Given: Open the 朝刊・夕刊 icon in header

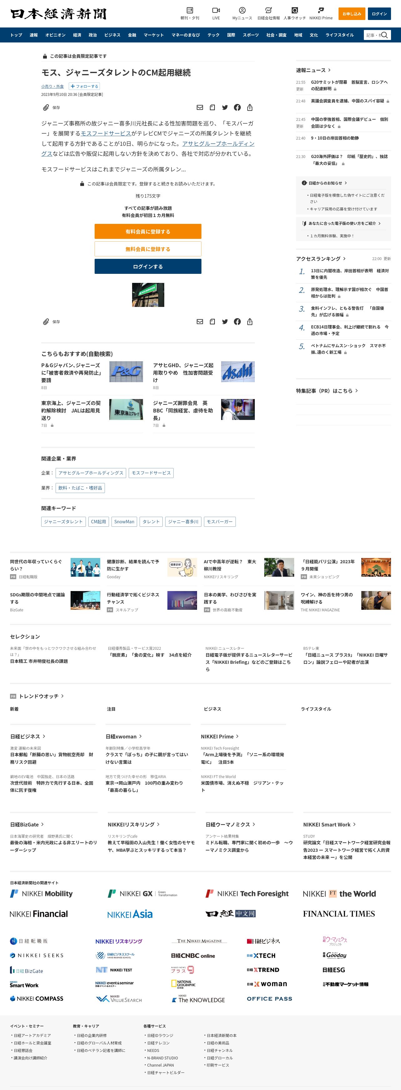Looking at the screenshot, I should coord(190,10).
